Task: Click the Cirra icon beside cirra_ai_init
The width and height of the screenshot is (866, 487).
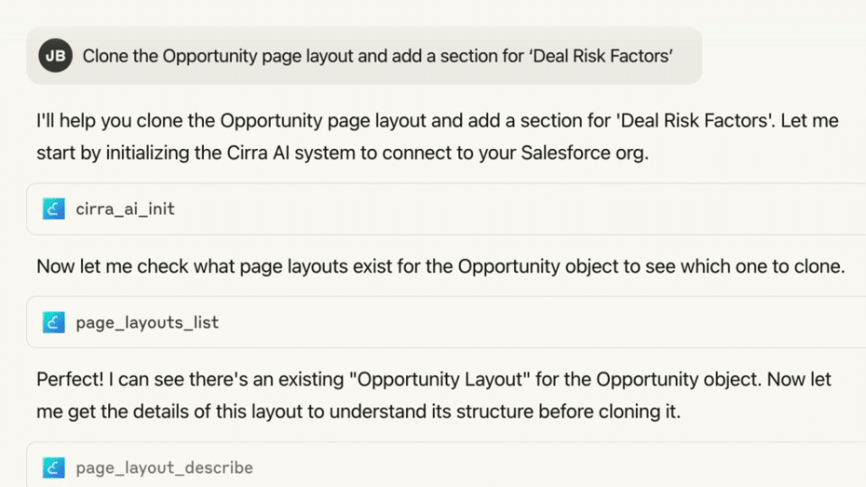Action: click(x=54, y=209)
